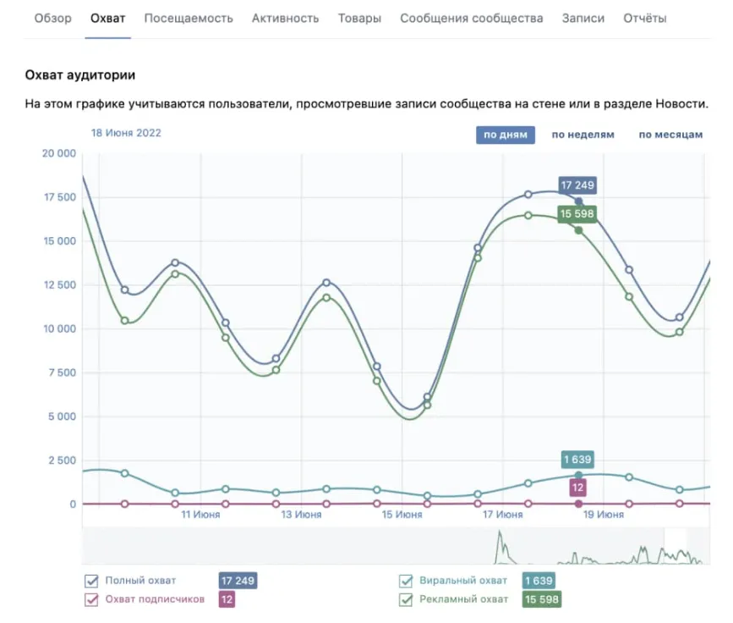733x623 pixels.
Task: Switch to the Посещаемость tab
Action: (189, 19)
